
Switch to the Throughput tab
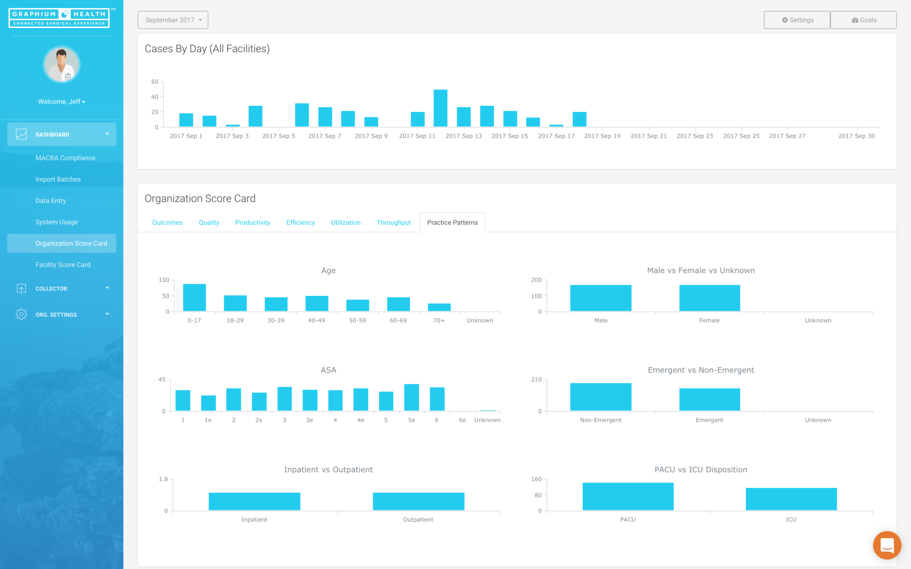393,223
